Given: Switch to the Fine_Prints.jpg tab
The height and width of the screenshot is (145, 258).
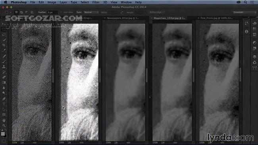Looking at the screenshot, I should pos(217,18).
